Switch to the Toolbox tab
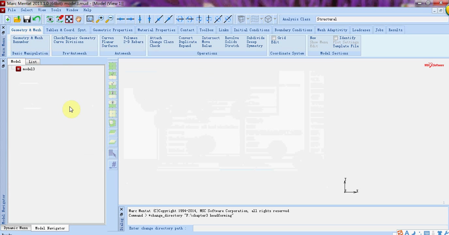Viewport: 449px width, 235px height. click(207, 30)
